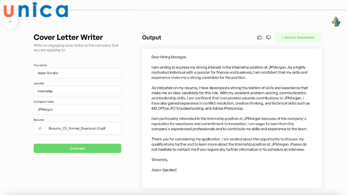This screenshot has height=195, width=347.
Task: Click Save to documents button
Action: click(x=298, y=38)
